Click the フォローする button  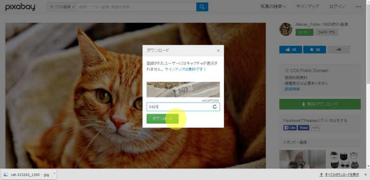pyautogui.click(x=327, y=32)
